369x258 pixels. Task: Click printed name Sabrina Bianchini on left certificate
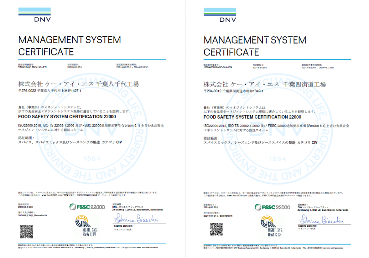(123, 226)
